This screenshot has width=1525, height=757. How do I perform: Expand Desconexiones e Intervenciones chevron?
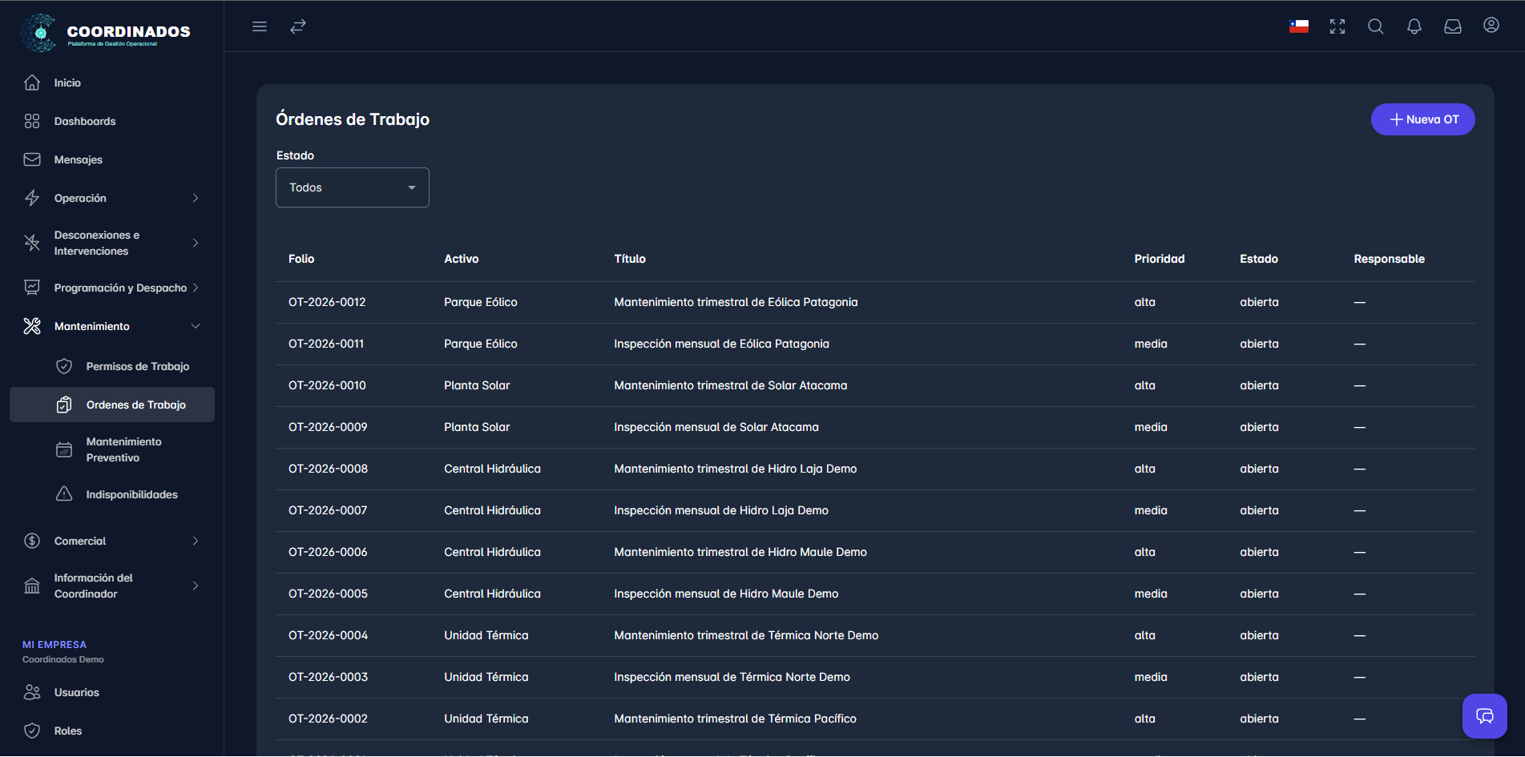(x=196, y=243)
